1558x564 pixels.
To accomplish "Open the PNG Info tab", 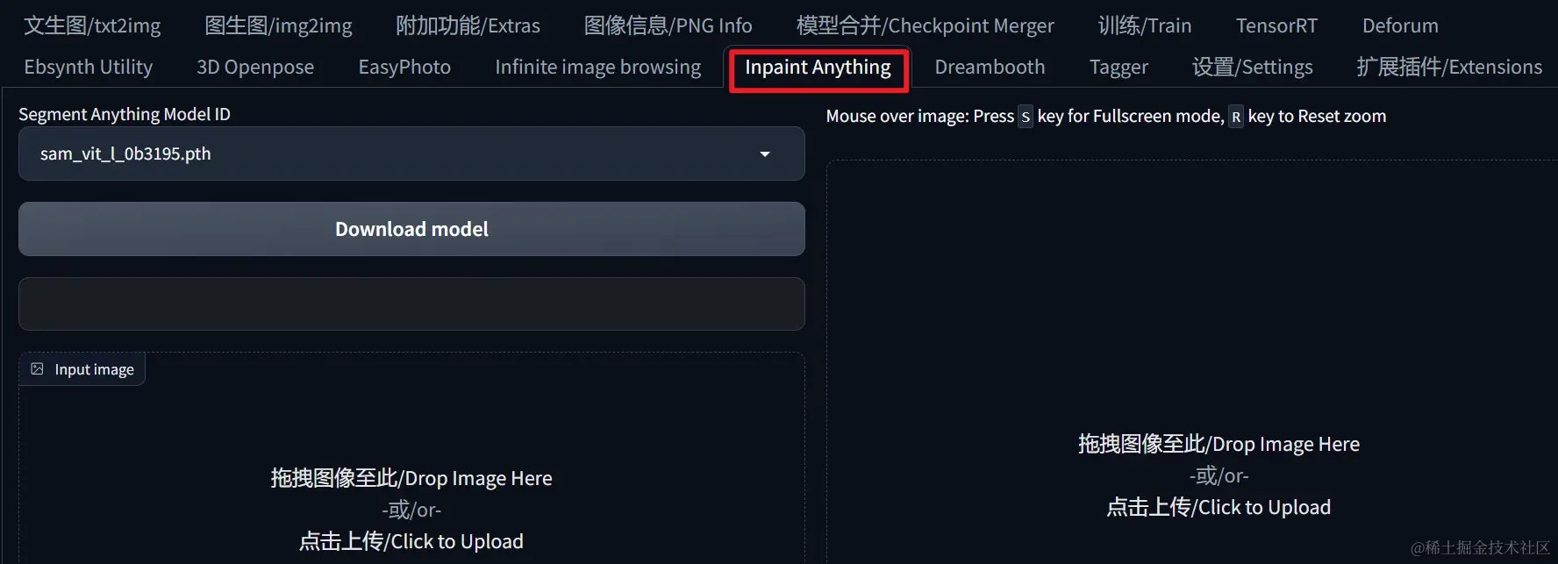I will pyautogui.click(x=668, y=25).
